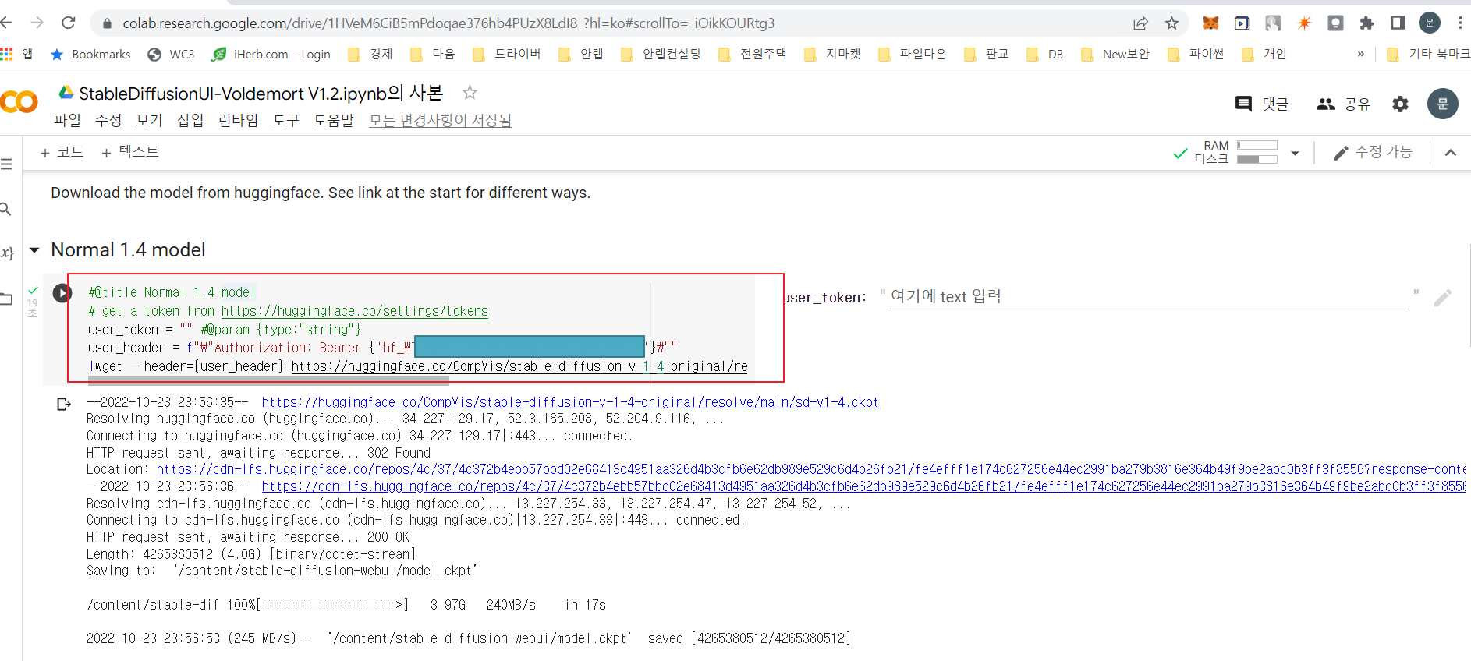1471x661 pixels.
Task: Open the huggingface.co/settings/tokens link
Action: tap(355, 311)
